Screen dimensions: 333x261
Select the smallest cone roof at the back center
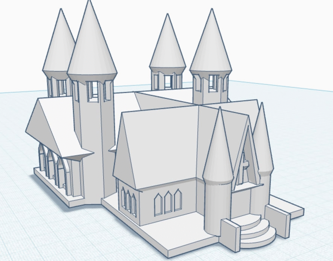(167, 45)
